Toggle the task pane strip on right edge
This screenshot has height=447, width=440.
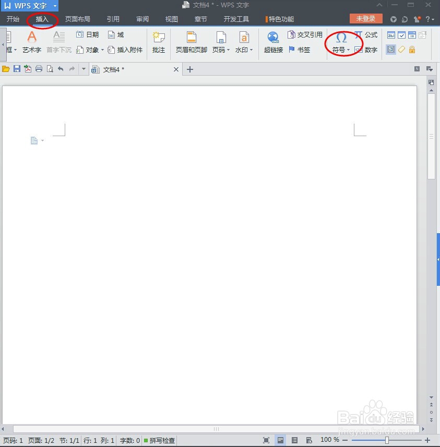(x=438, y=259)
